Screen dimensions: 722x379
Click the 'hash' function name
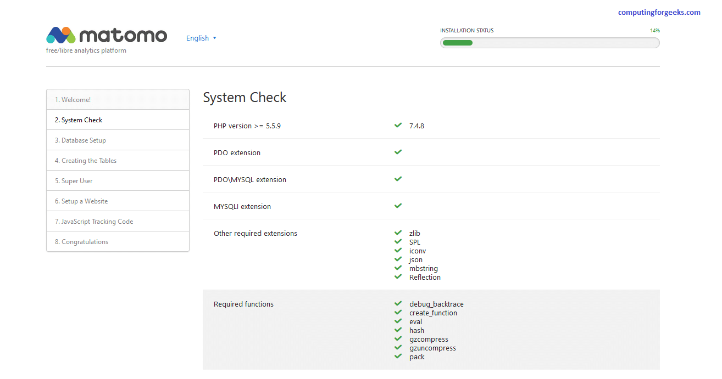tap(416, 330)
